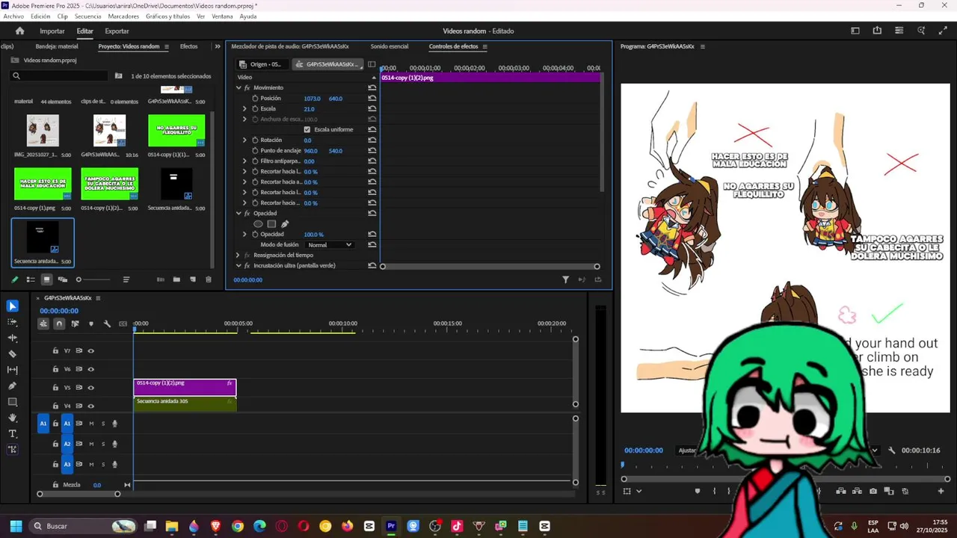
Task: Click the Home icon
Action: 20,31
